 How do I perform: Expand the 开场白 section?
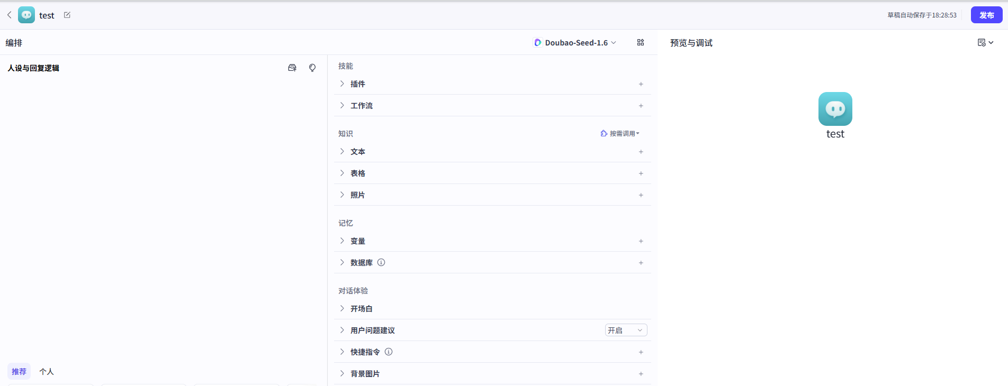(x=342, y=308)
